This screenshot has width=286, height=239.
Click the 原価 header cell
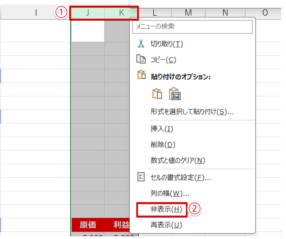[88, 225]
